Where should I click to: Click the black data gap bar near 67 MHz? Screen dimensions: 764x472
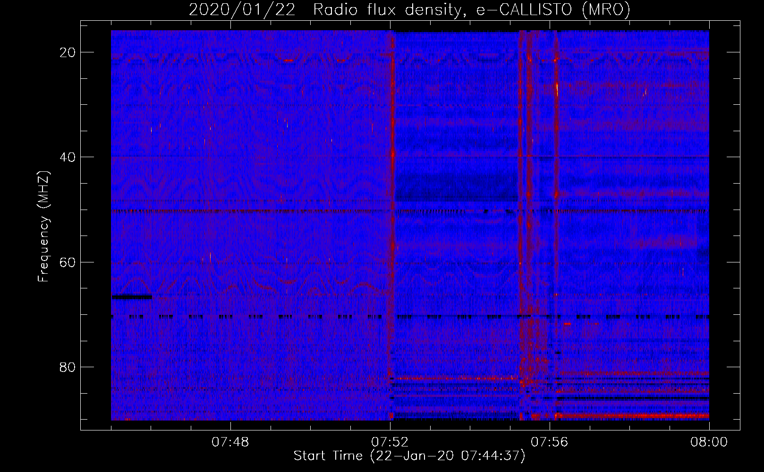(132, 297)
